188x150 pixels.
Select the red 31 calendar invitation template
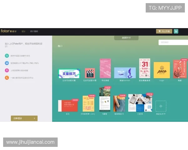click(x=144, y=68)
